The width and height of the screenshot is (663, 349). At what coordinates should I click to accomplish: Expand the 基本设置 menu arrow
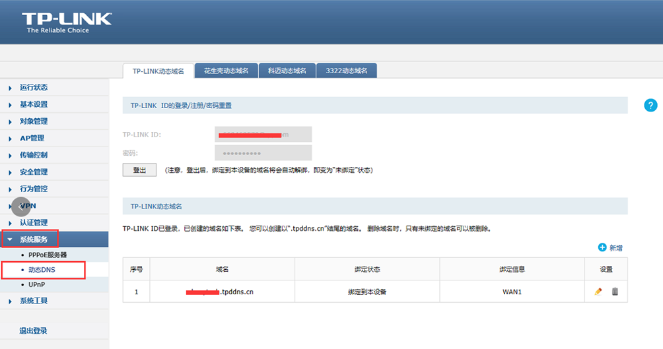(10, 105)
